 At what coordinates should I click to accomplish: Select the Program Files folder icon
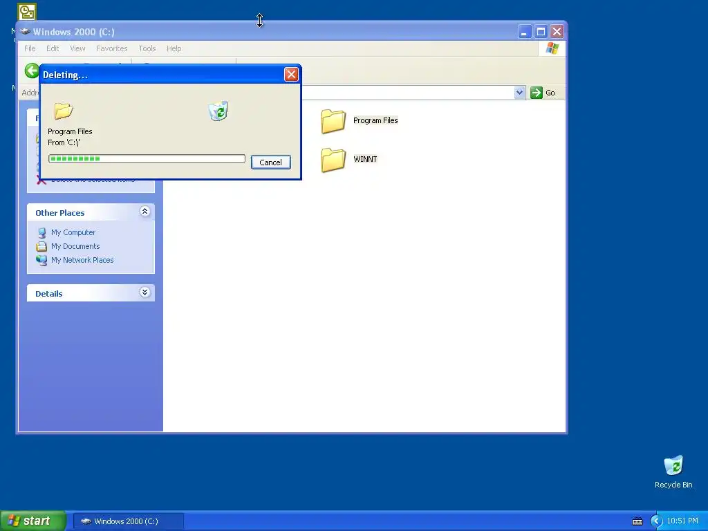pos(333,121)
